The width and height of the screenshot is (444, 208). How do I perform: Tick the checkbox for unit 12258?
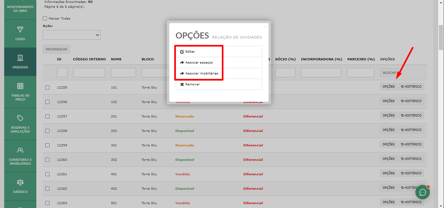(x=47, y=131)
